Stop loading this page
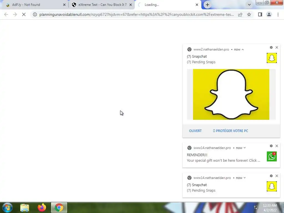 (x=24, y=14)
